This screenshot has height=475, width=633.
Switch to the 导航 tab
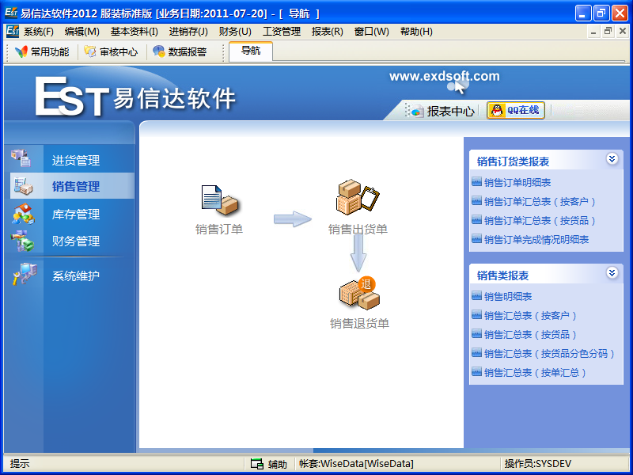click(x=250, y=51)
